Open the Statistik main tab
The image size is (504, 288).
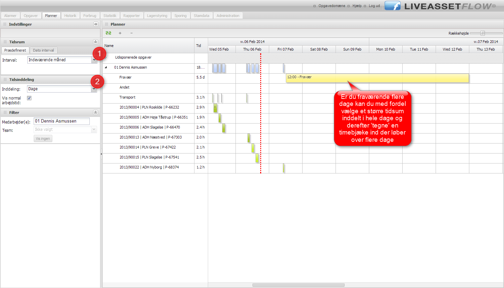click(x=110, y=16)
